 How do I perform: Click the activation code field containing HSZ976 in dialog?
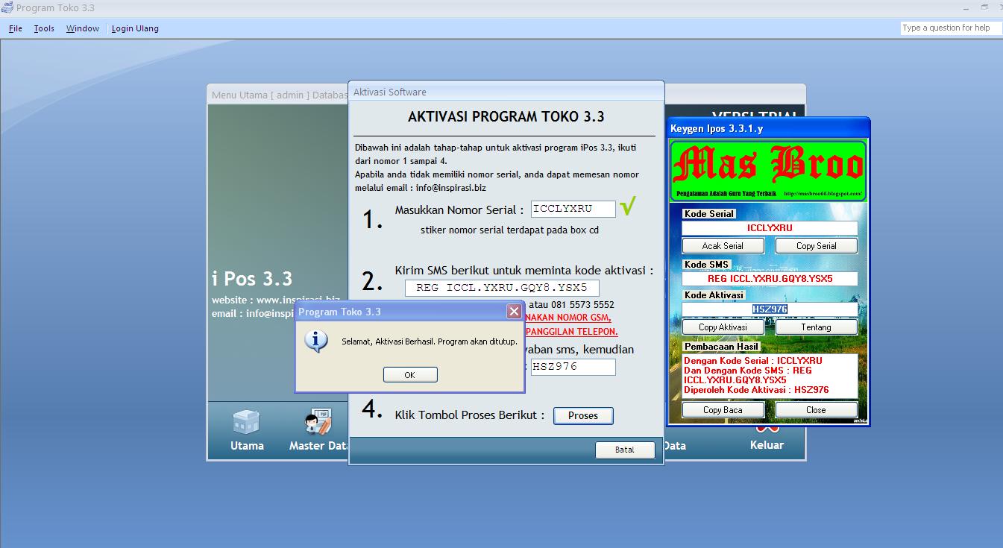click(x=573, y=367)
